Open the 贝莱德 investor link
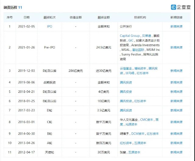 (147, 36)
